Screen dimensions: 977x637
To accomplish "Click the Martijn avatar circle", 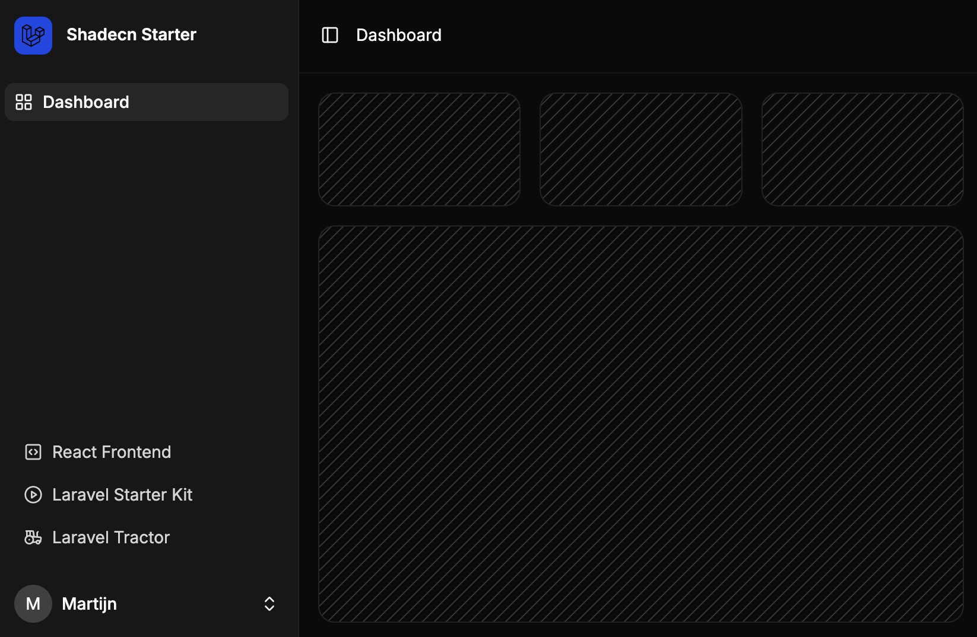I will click(x=33, y=603).
